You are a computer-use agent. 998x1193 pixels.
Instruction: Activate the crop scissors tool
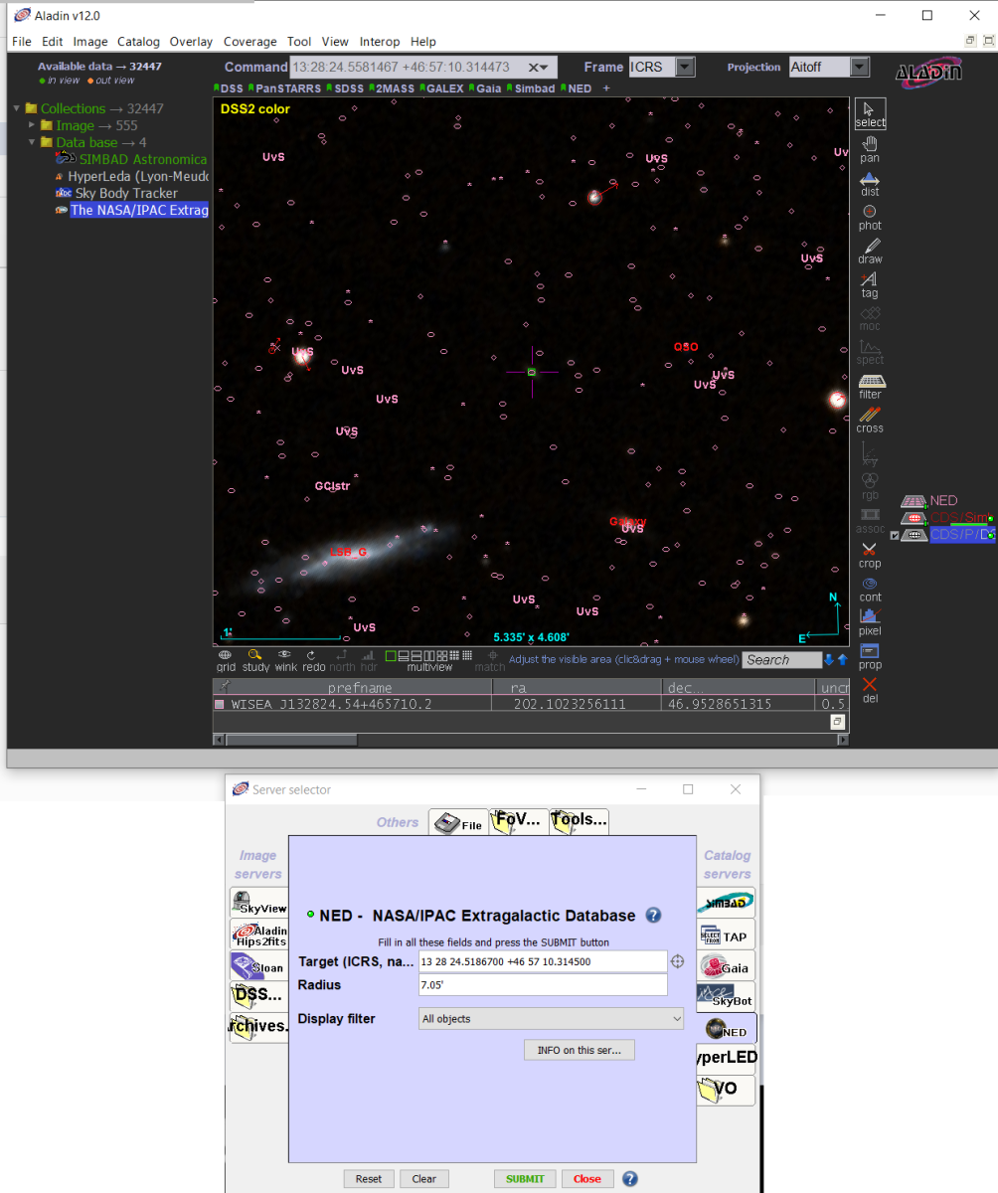870,555
